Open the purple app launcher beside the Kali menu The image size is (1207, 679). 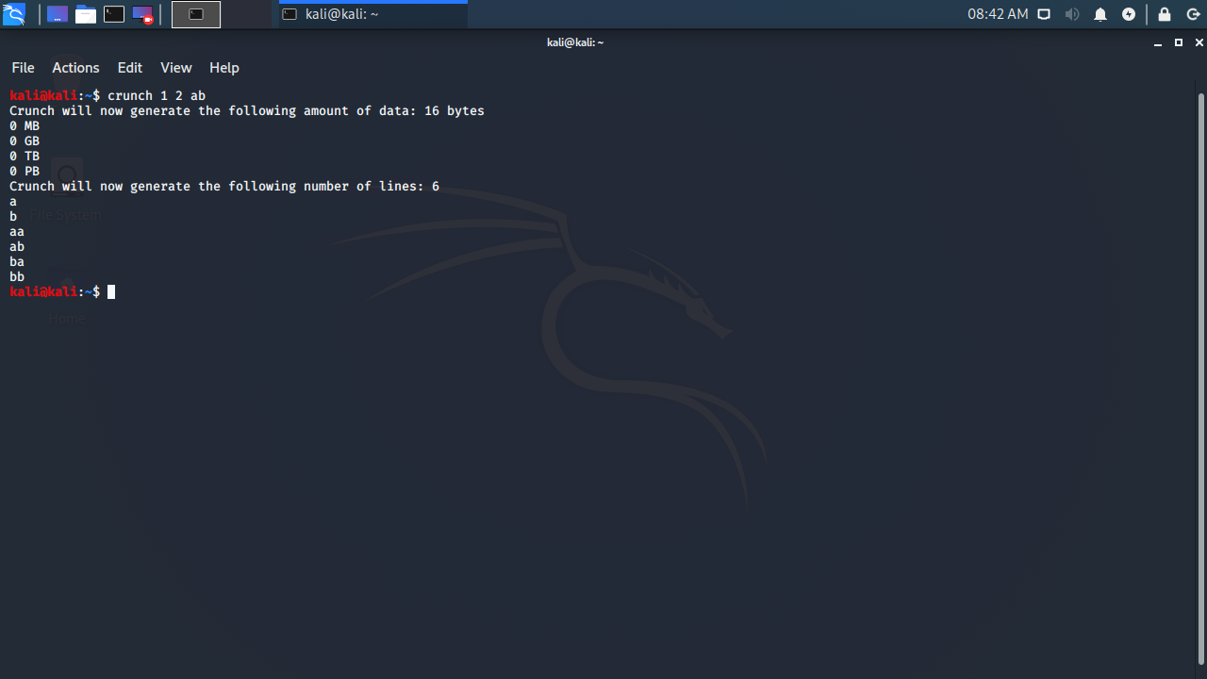pyautogui.click(x=57, y=14)
